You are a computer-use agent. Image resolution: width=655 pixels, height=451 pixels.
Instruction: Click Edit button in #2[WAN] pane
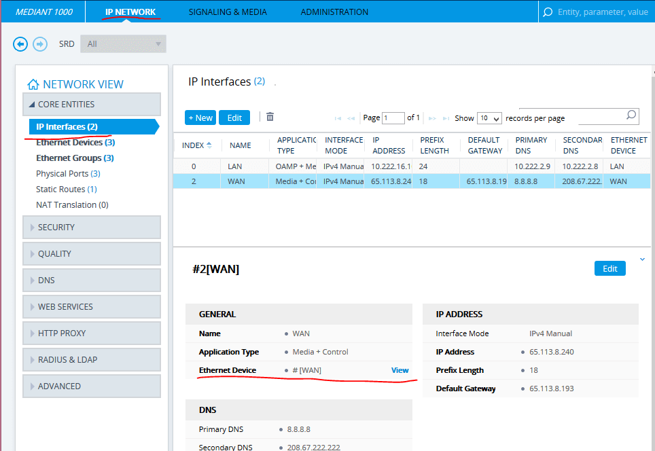click(610, 268)
